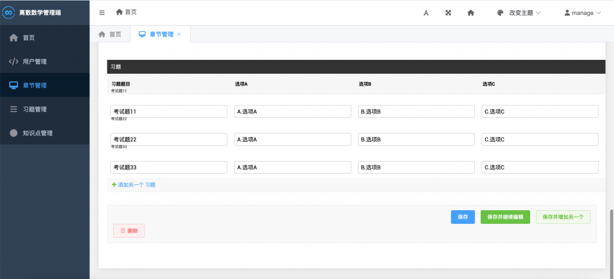Open 习题管理 in the sidebar
Viewport: 614px width, 279px height.
click(x=44, y=109)
